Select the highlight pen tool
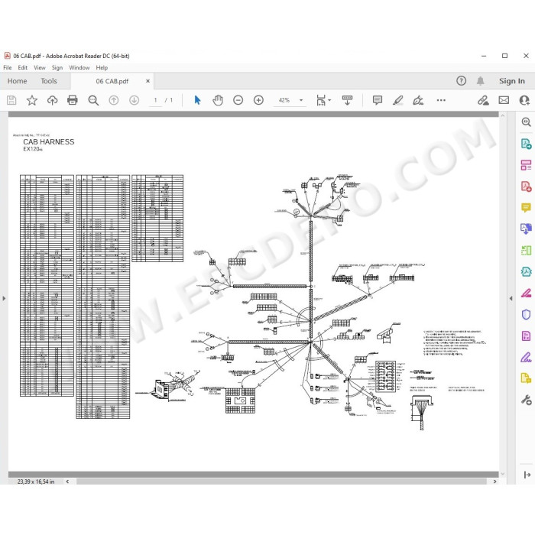 [x=398, y=100]
